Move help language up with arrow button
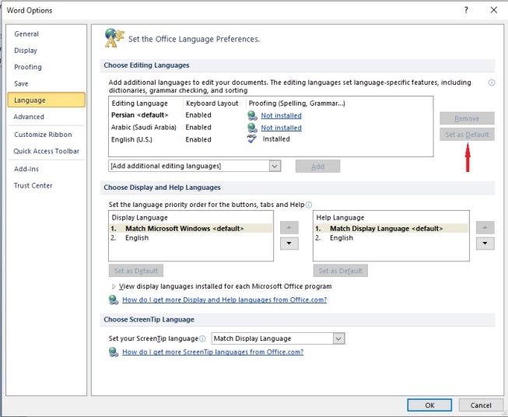 tap(485, 227)
